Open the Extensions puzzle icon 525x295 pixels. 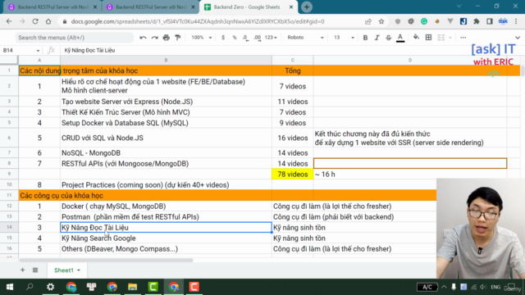(477, 21)
